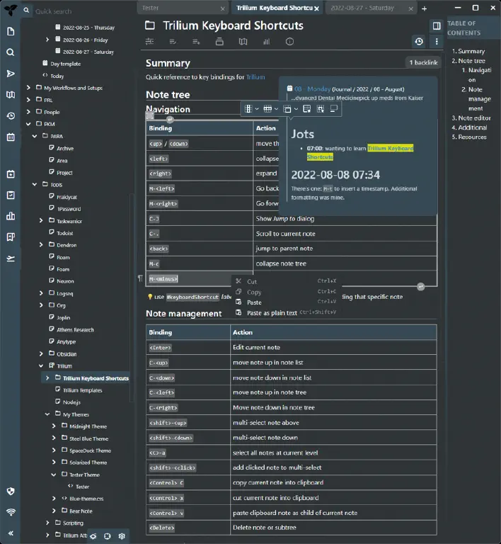
Task: Click the Trilium logo global menu icon
Action: pos(11,10)
